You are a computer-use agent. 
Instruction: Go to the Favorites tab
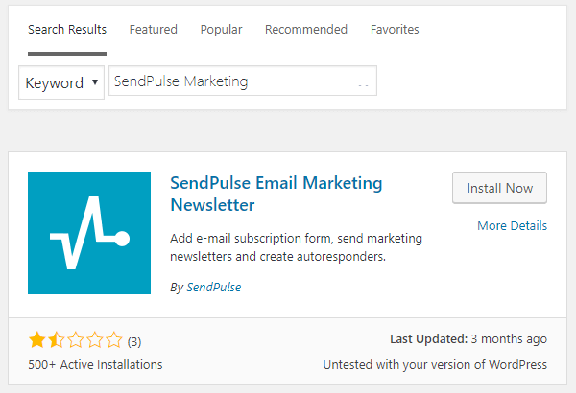click(x=395, y=30)
